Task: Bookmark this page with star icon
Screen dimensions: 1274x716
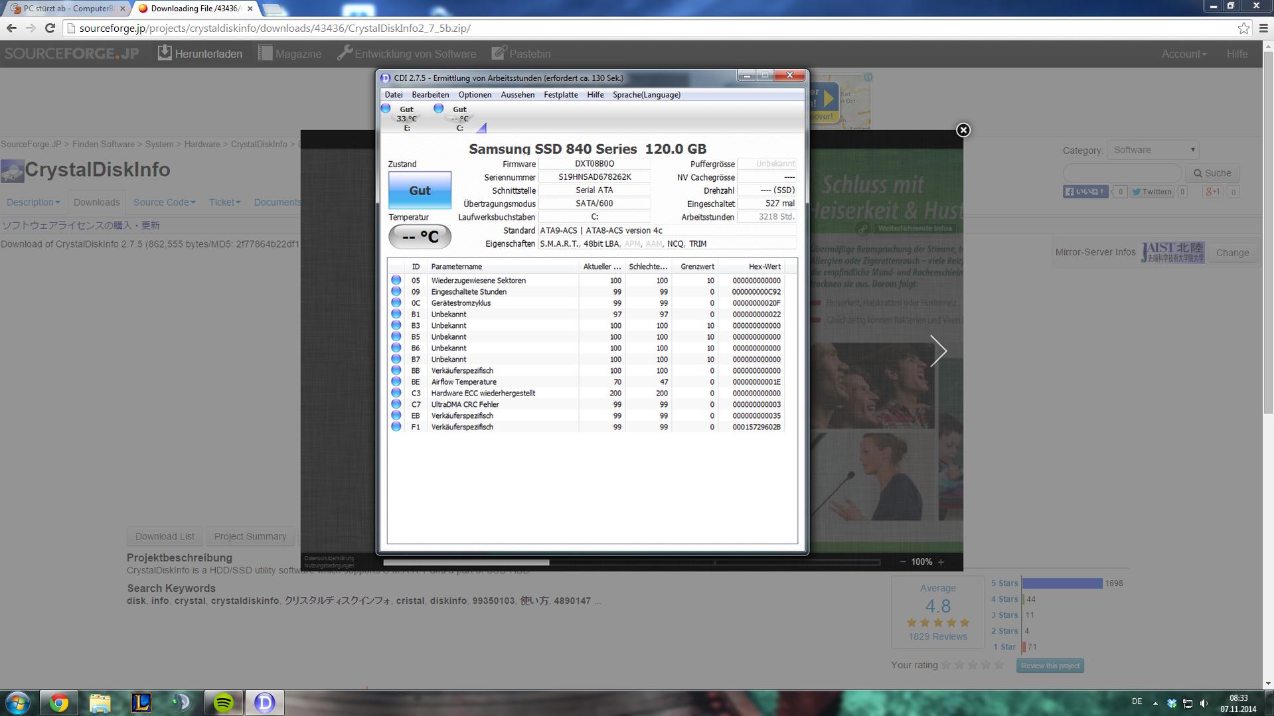Action: pos(1243,28)
